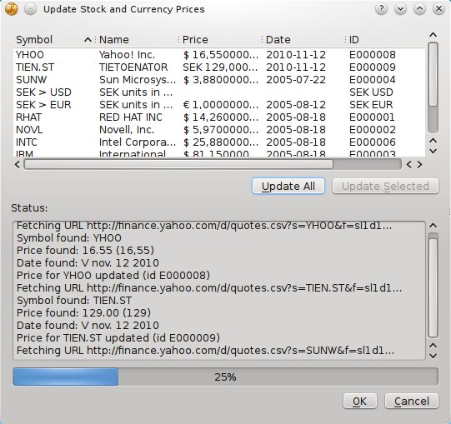This screenshot has height=424, width=451.
Task: Sort by the Name column header
Action: pos(137,40)
